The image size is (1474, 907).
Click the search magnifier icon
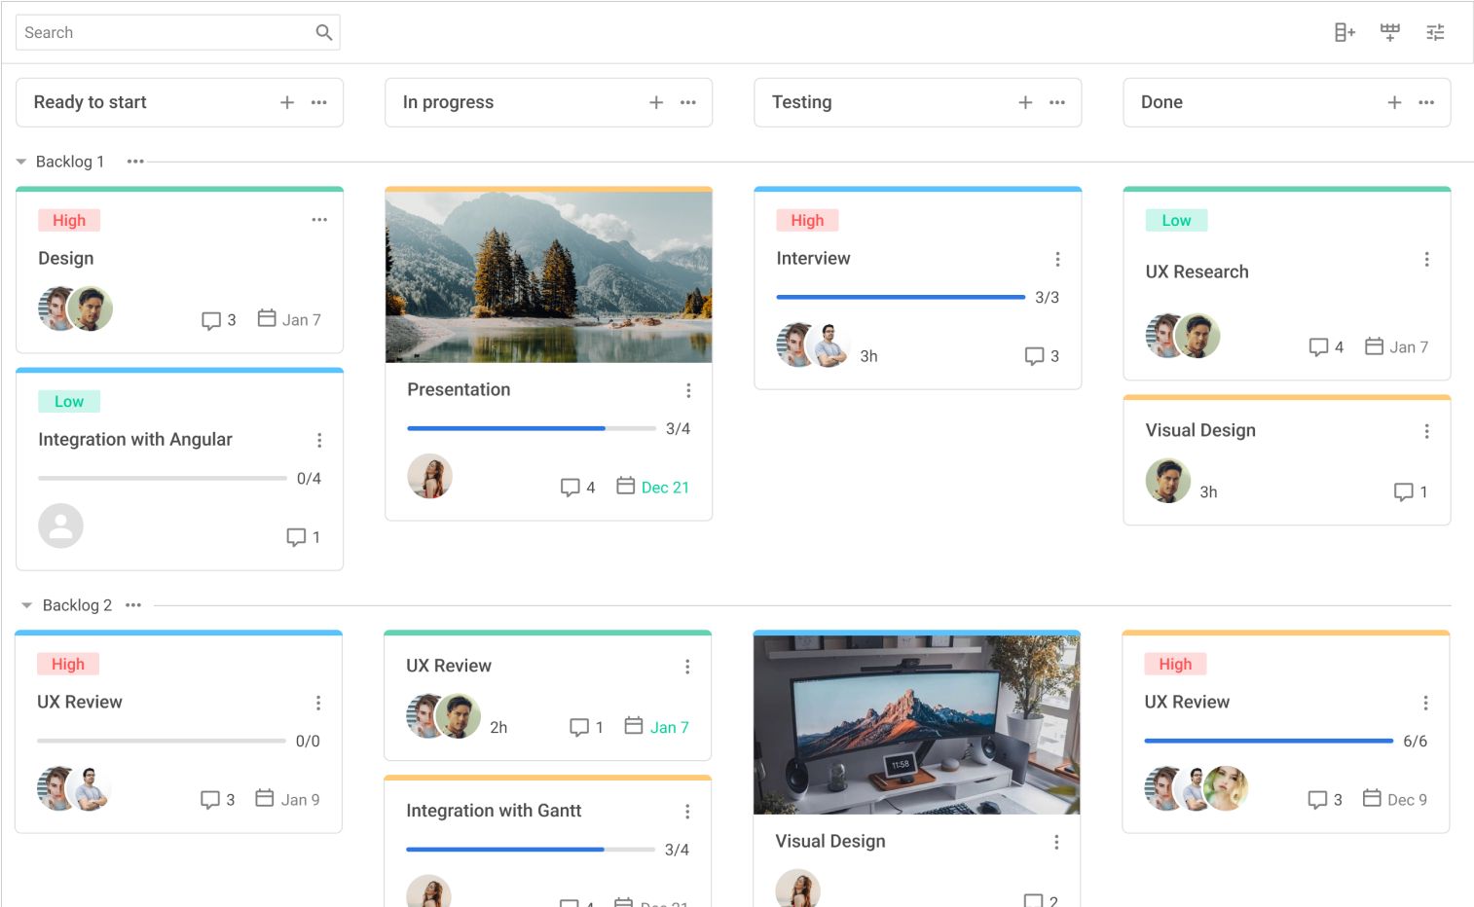pos(324,33)
